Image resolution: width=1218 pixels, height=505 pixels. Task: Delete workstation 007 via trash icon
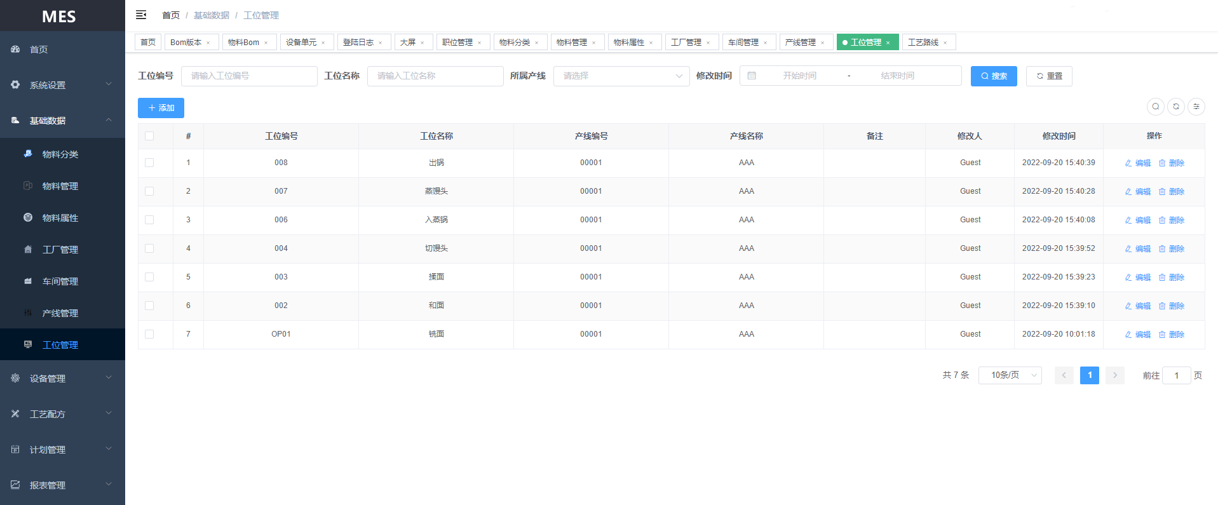click(x=1162, y=192)
